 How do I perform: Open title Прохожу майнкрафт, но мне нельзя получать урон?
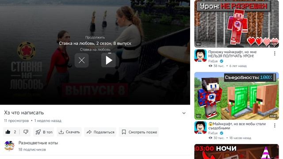[x=233, y=54]
